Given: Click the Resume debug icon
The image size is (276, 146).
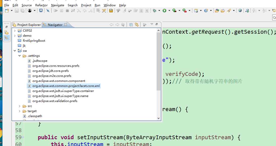Looking at the screenshot, I should [56, 11].
